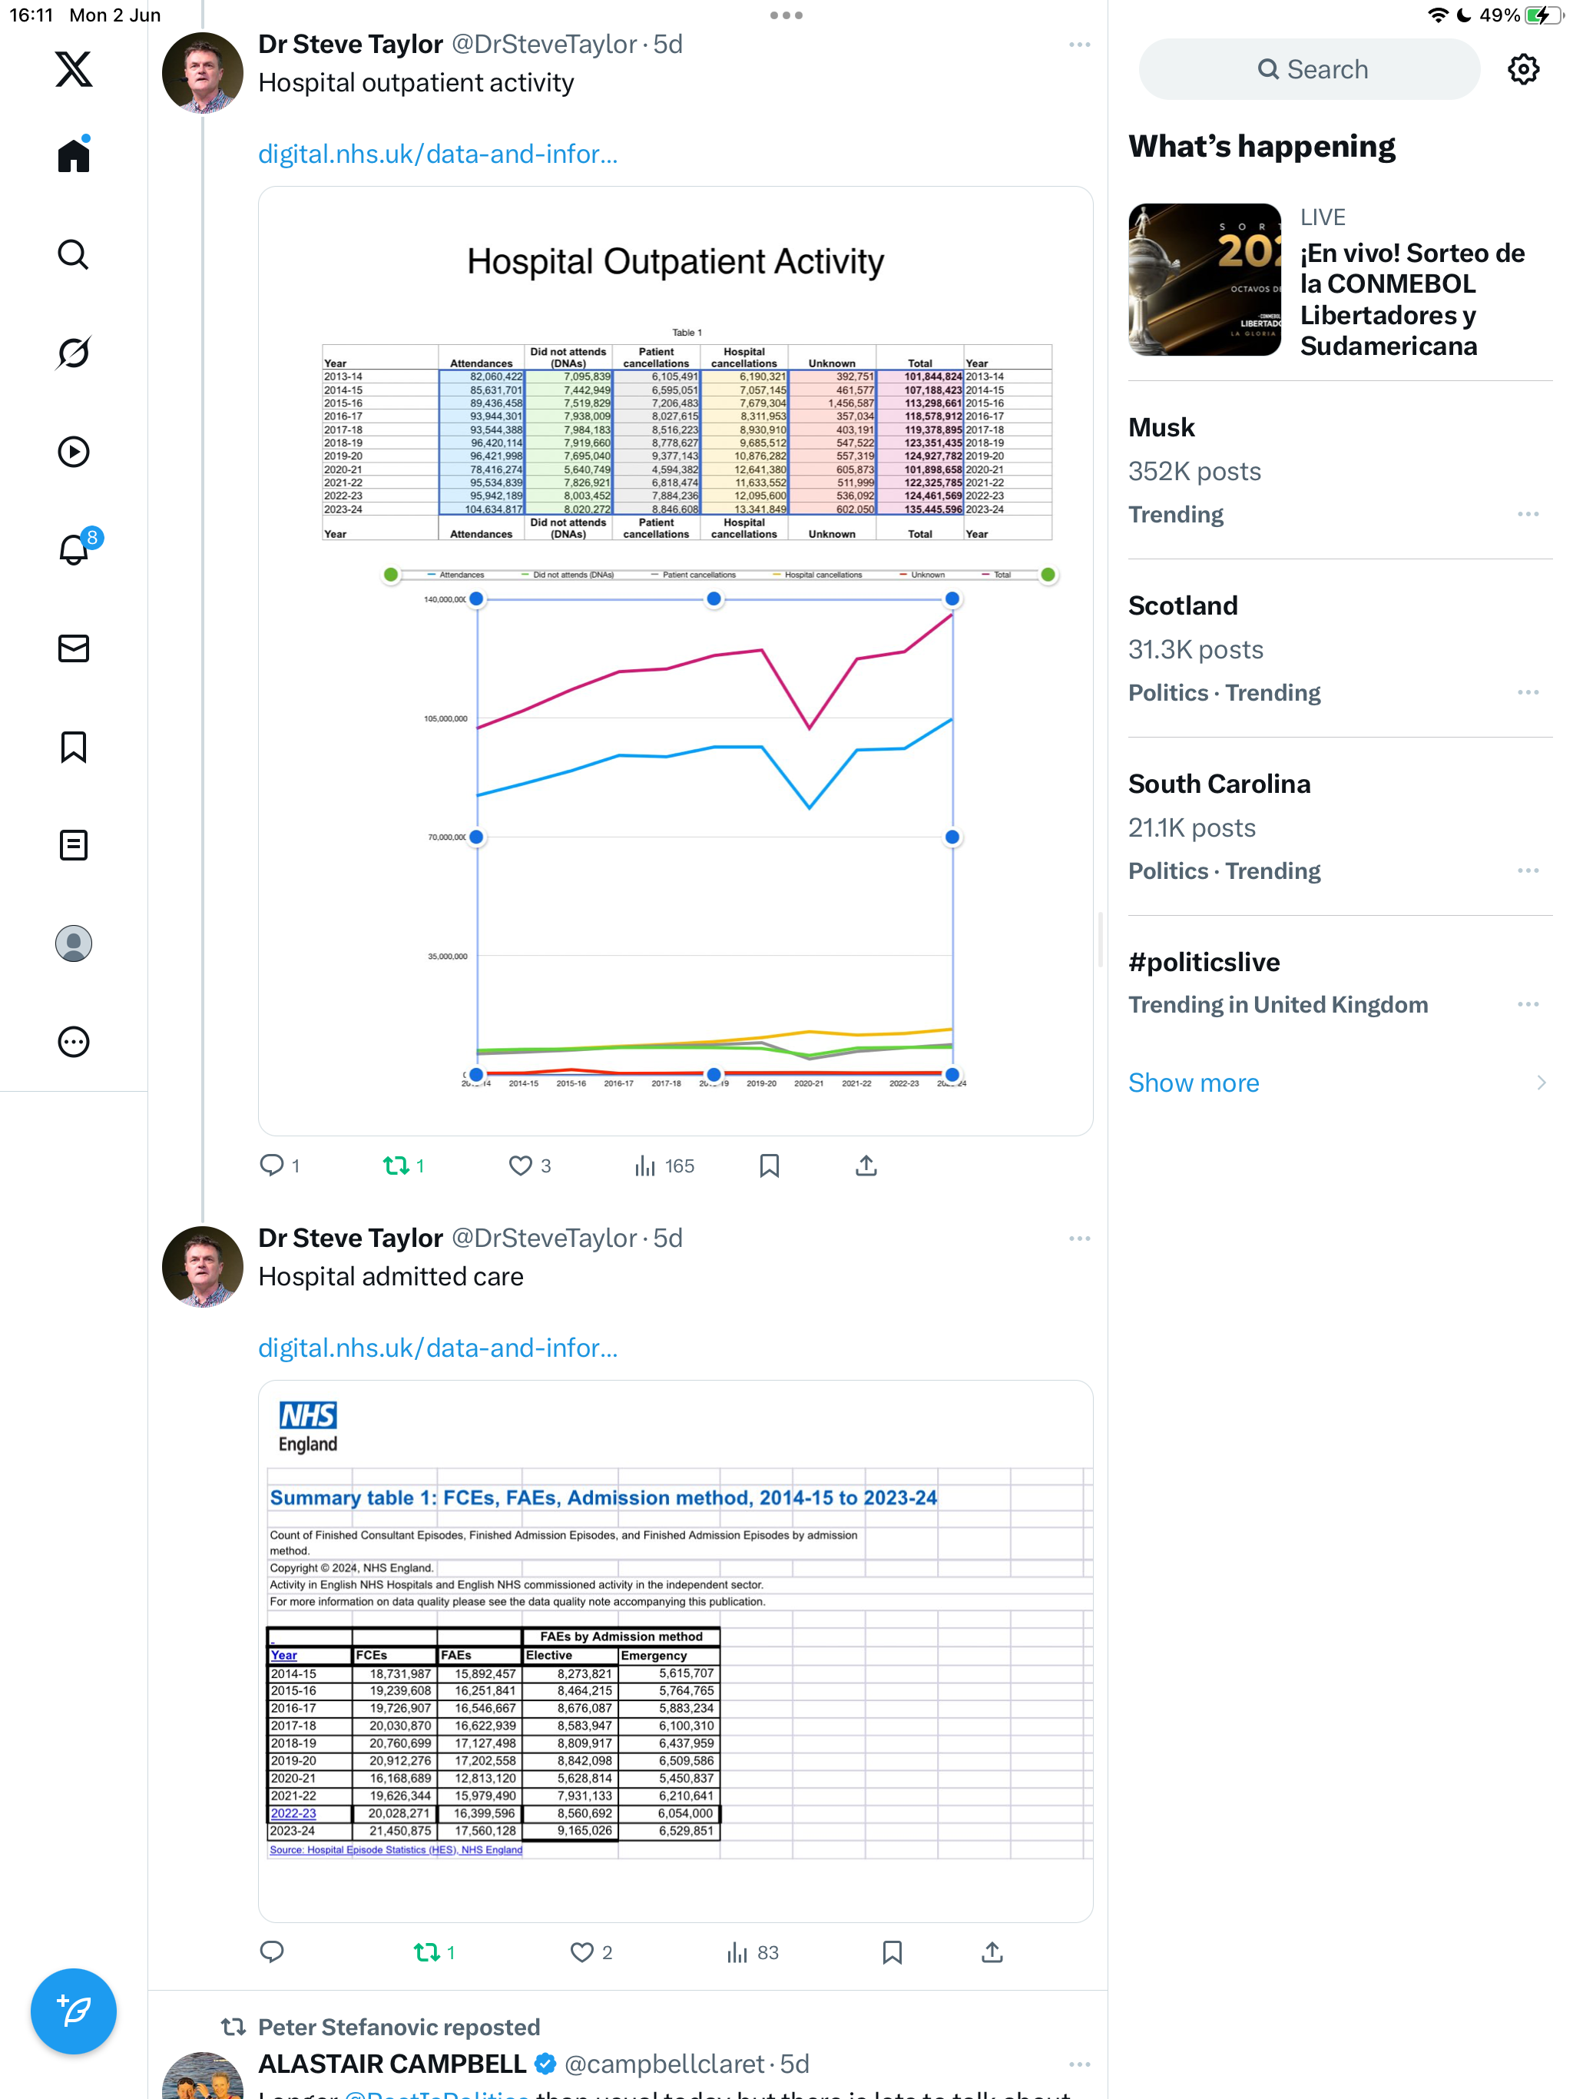View analytics showing 165 views

(x=664, y=1166)
